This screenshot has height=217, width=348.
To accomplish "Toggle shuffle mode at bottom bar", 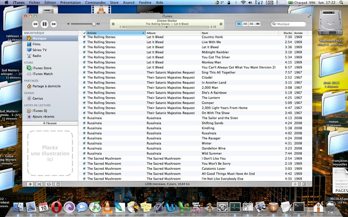I will [39, 184].
